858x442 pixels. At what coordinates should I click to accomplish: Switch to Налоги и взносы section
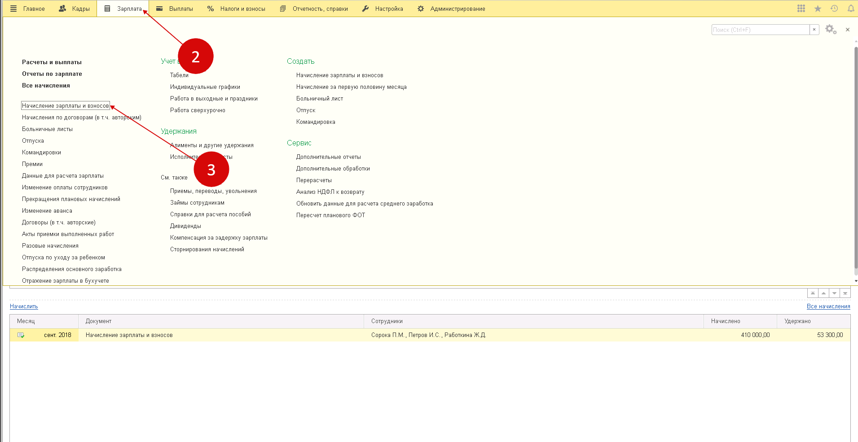[236, 9]
